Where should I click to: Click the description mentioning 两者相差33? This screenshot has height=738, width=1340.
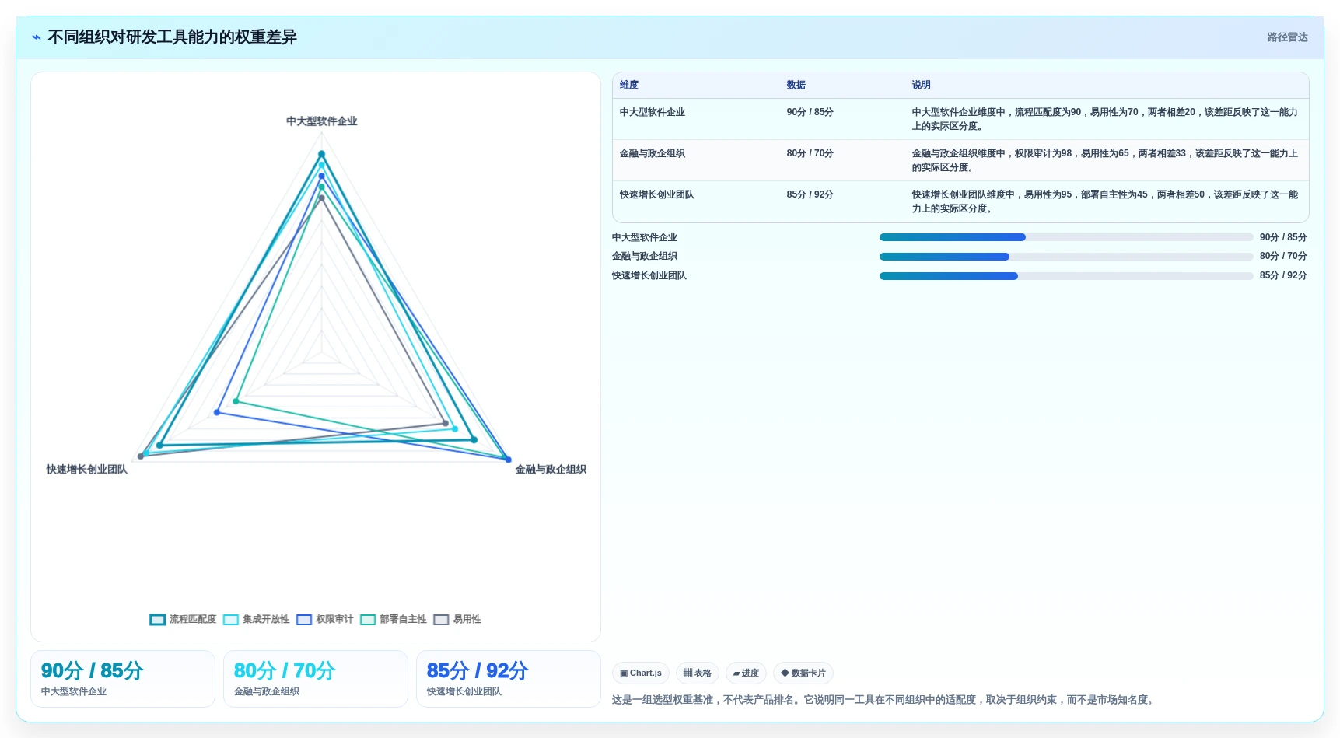1105,160
